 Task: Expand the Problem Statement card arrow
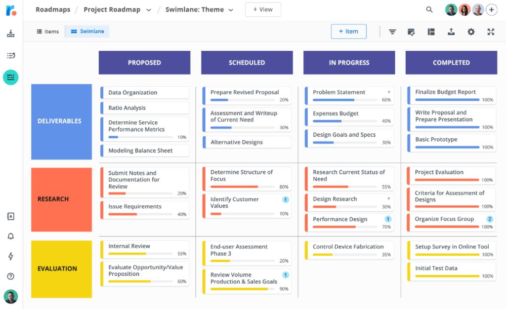point(389,92)
